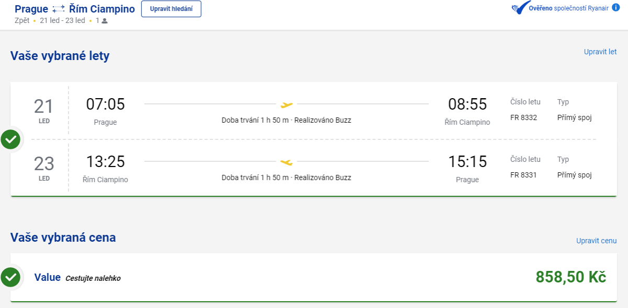Click the Value fare name
The width and height of the screenshot is (628, 308).
click(48, 277)
